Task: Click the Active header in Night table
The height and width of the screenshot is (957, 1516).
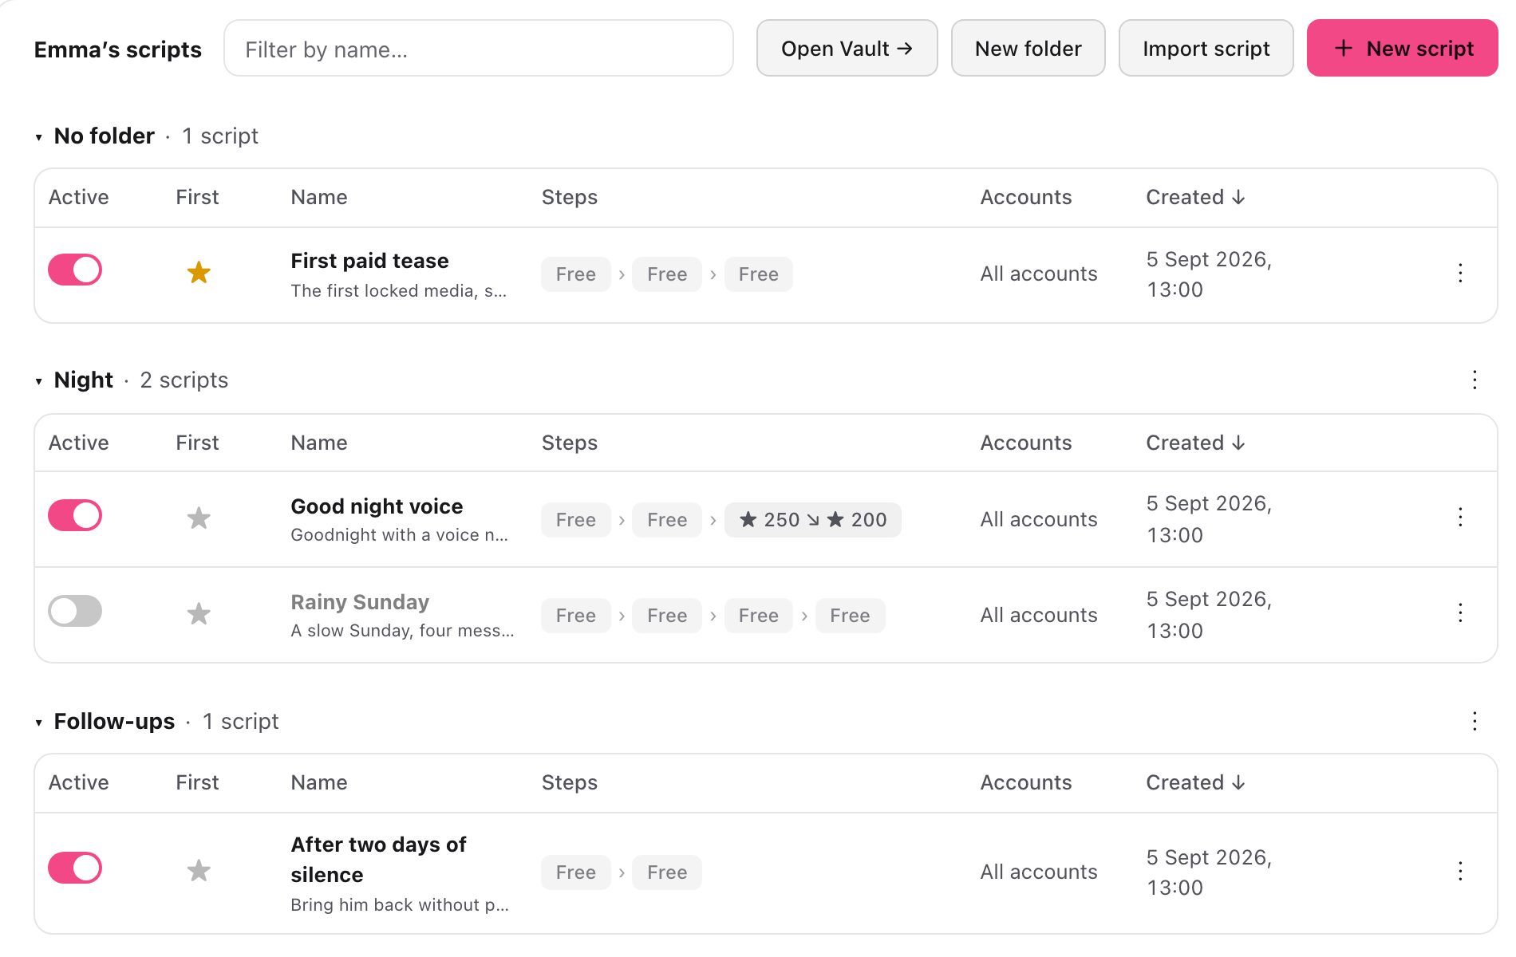Action: (x=78, y=443)
